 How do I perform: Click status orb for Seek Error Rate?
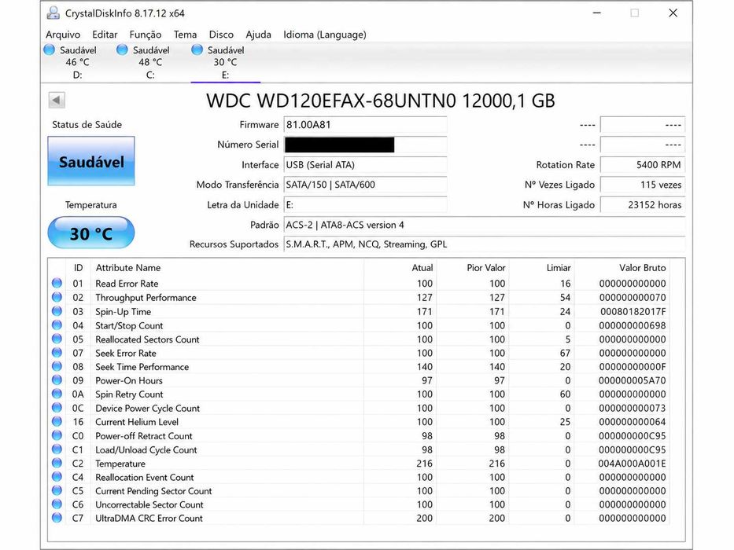point(57,353)
